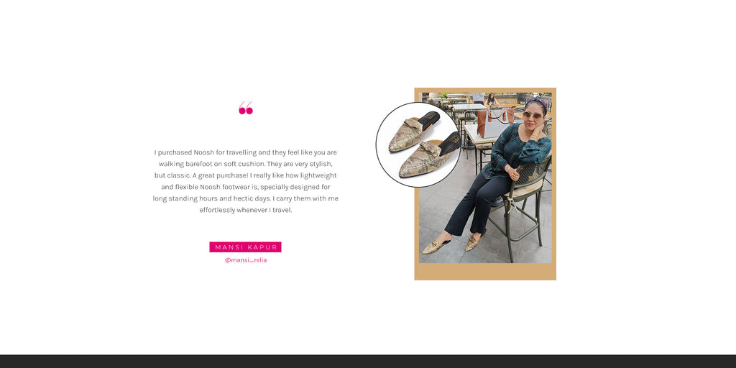This screenshot has height=368, width=736.
Task: Click the woman's green plaid top
Action: tap(515, 149)
